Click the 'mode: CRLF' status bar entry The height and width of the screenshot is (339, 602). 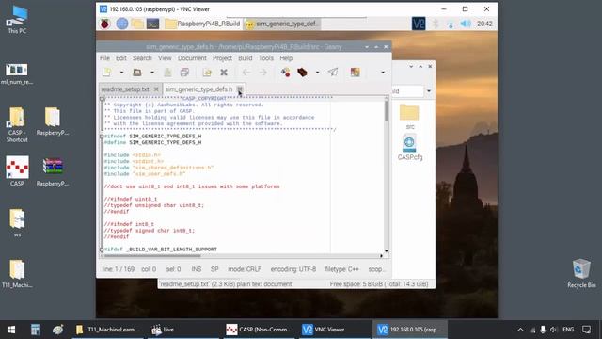click(245, 269)
